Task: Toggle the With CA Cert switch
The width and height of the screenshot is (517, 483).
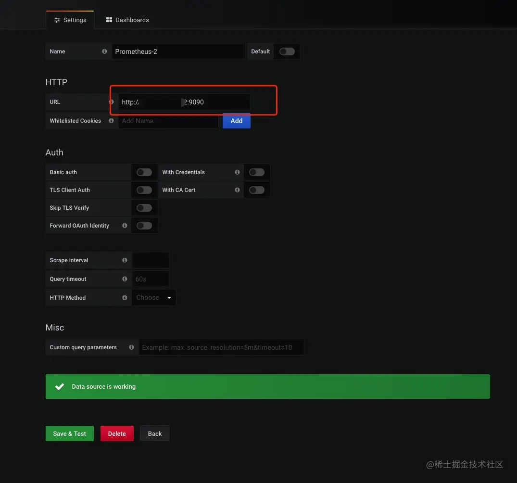Action: pos(257,190)
